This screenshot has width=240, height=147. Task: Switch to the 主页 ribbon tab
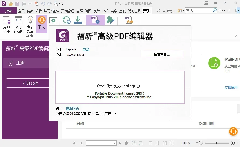pos(22,11)
